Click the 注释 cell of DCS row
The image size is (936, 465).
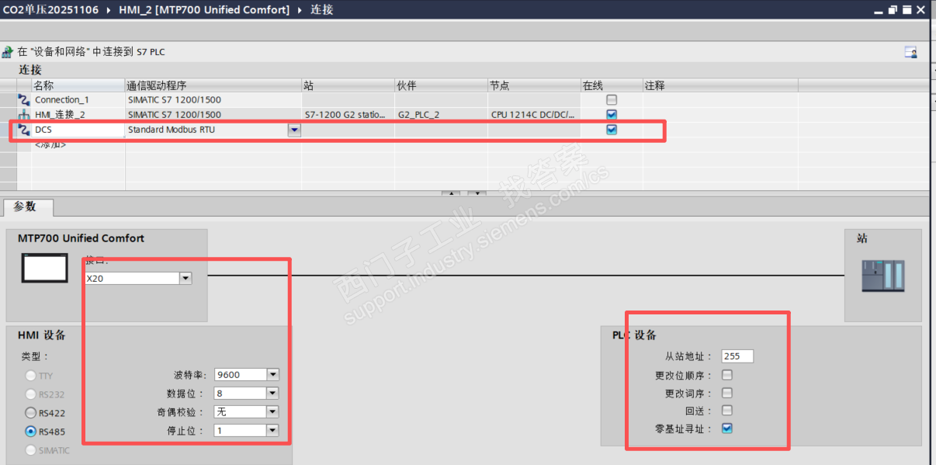(x=720, y=130)
